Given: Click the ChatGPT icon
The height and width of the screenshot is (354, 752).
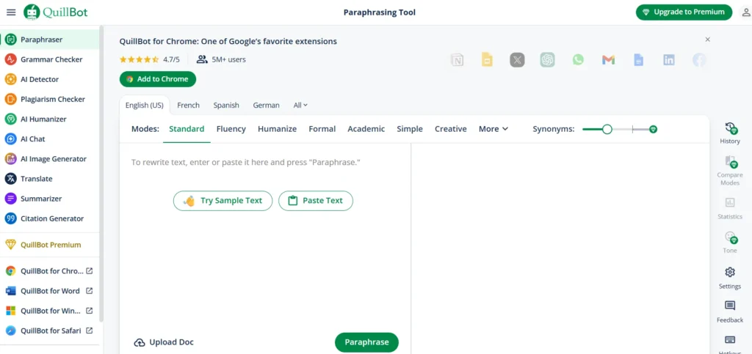Looking at the screenshot, I should [547, 60].
